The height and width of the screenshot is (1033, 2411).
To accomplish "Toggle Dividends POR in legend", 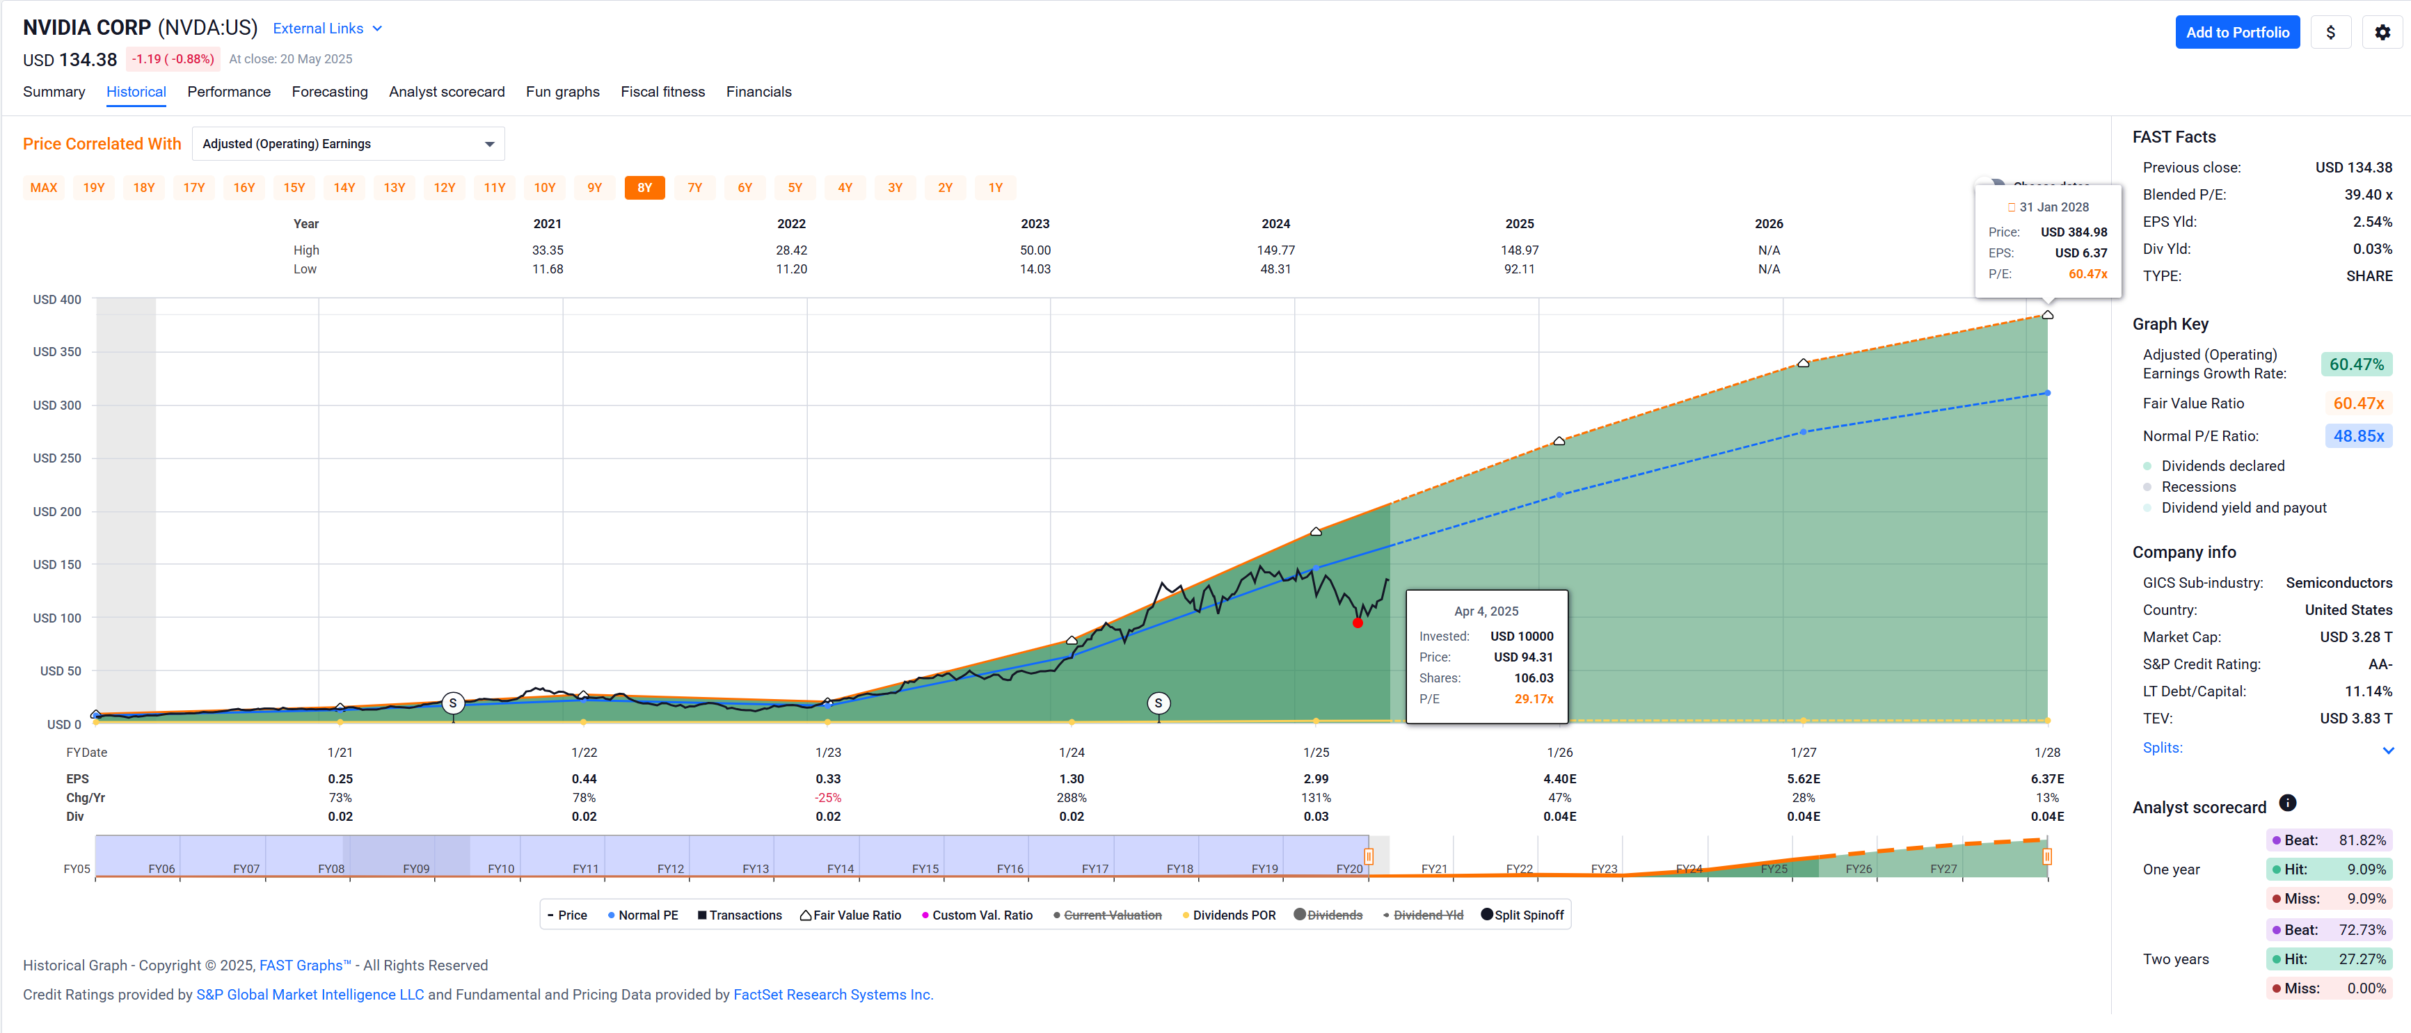I will [x=1229, y=915].
